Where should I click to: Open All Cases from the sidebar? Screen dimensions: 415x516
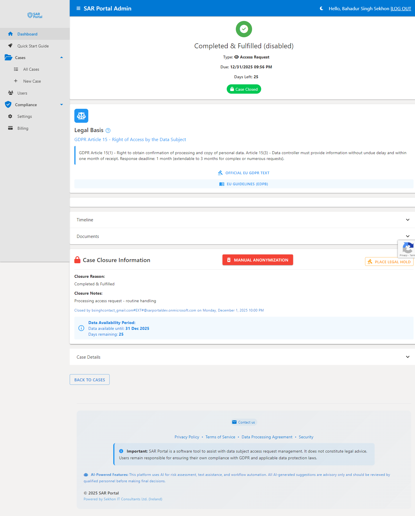(31, 69)
